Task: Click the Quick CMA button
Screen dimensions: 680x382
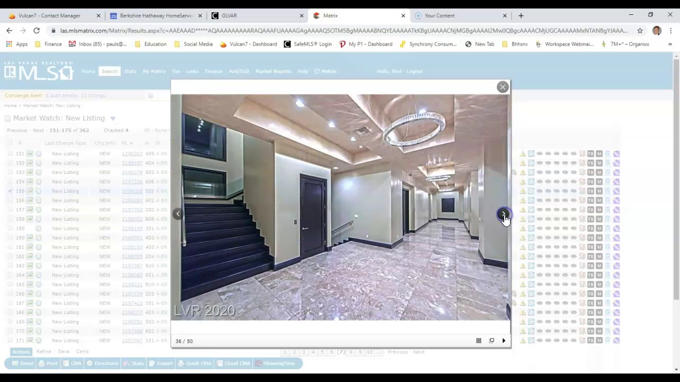Action: tap(194, 363)
